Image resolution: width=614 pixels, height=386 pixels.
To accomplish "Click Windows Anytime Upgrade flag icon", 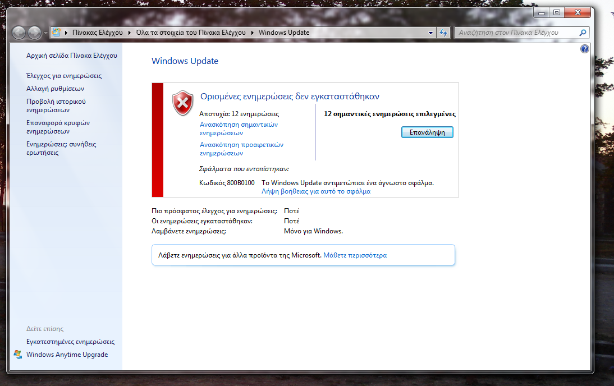I will pyautogui.click(x=17, y=354).
